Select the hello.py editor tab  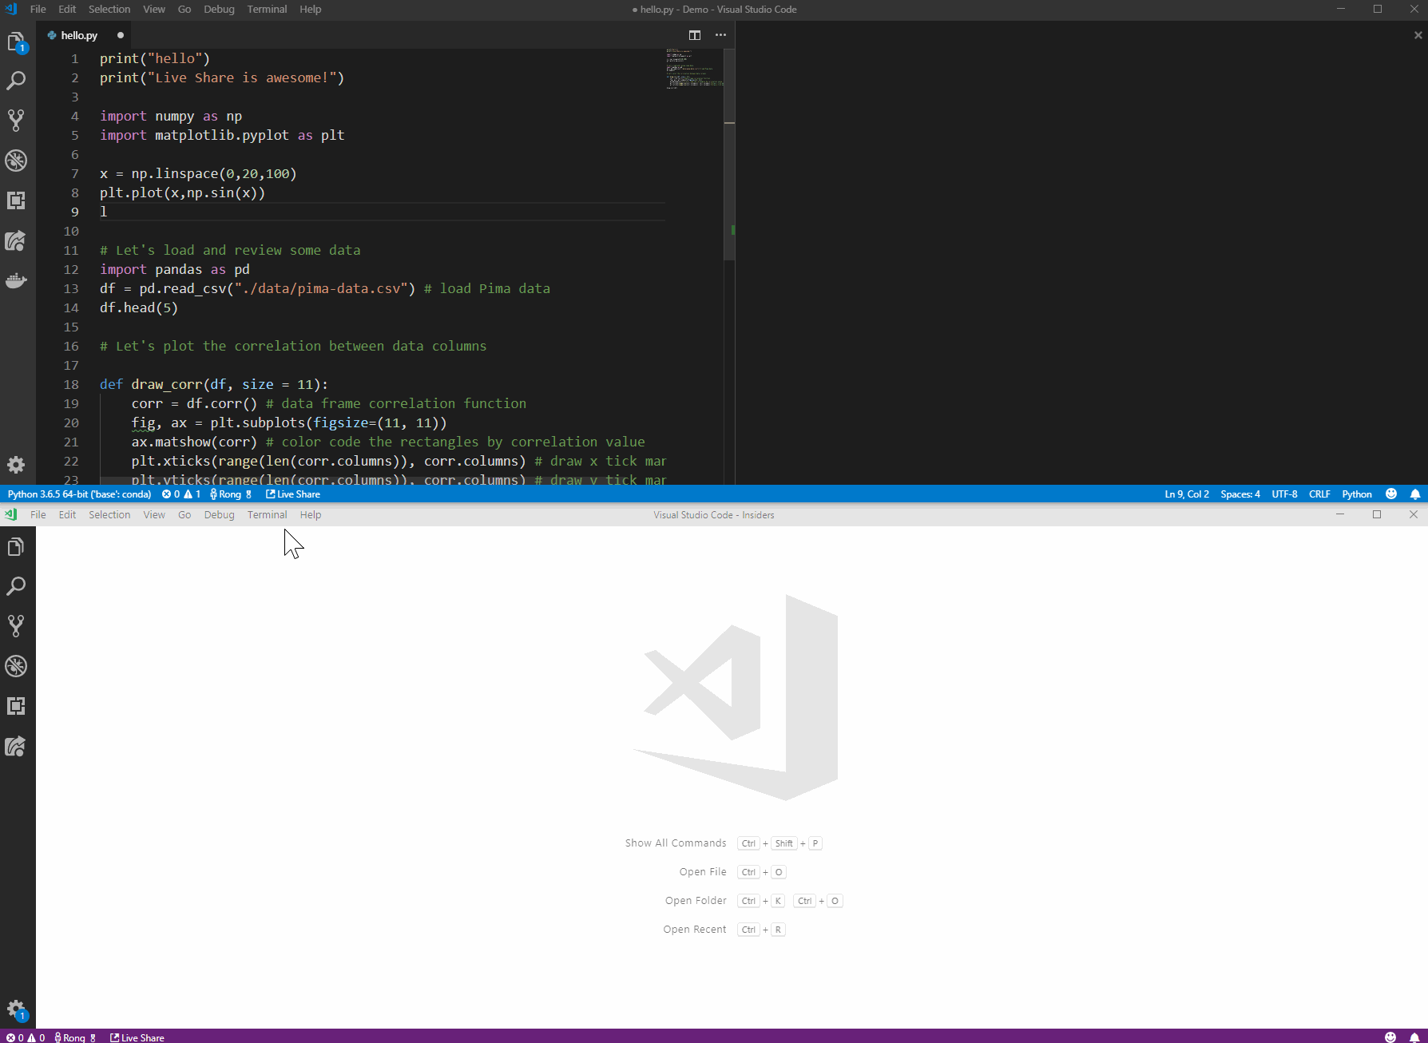pyautogui.click(x=79, y=35)
